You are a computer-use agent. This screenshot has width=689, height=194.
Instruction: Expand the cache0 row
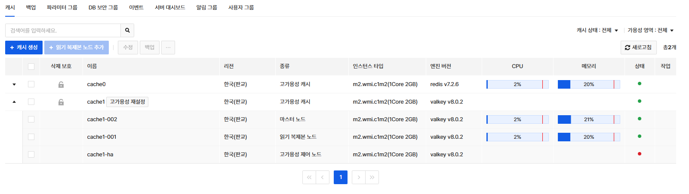click(x=14, y=84)
